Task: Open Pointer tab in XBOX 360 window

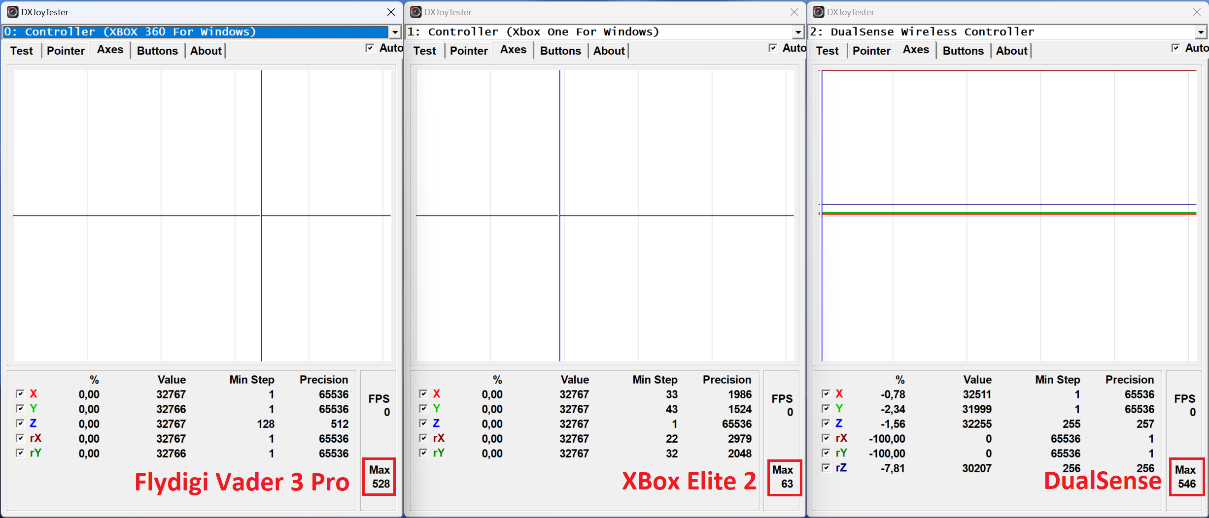Action: (66, 51)
